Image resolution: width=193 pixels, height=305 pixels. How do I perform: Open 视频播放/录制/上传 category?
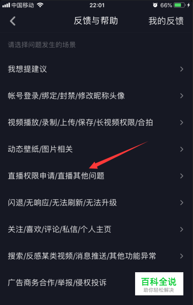[96, 123]
